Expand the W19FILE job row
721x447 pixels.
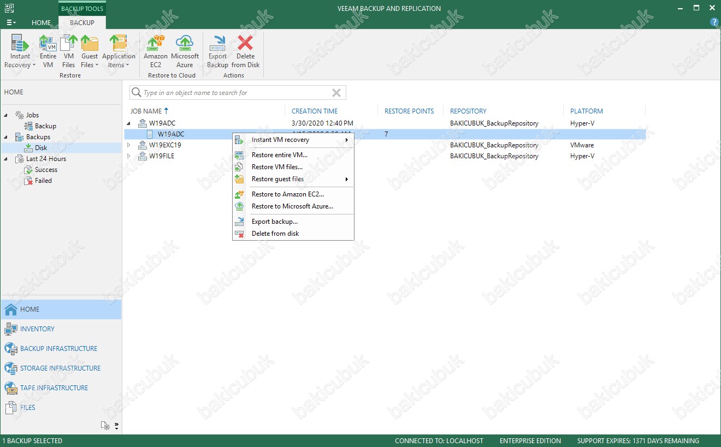[x=129, y=156]
